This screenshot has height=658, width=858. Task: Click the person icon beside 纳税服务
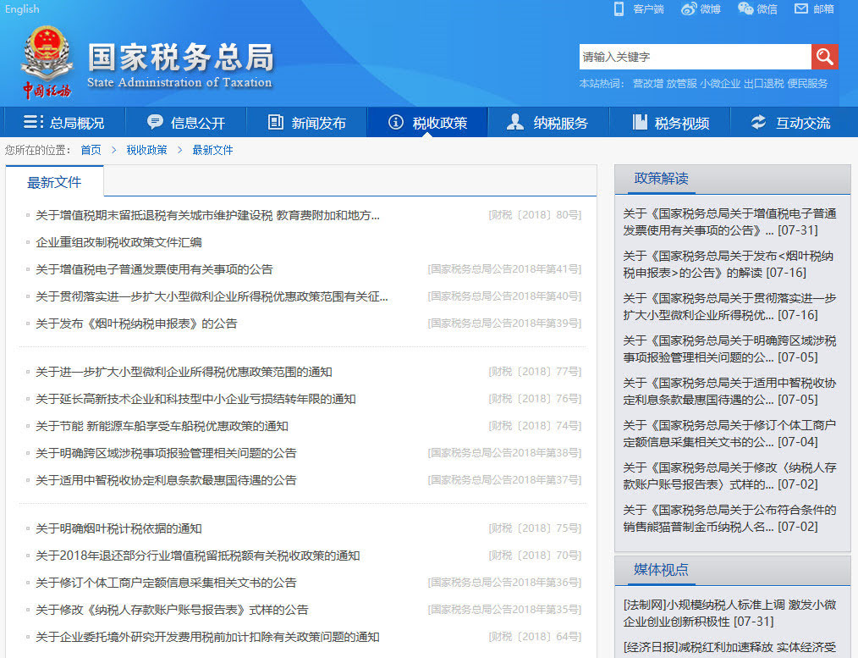pos(514,122)
